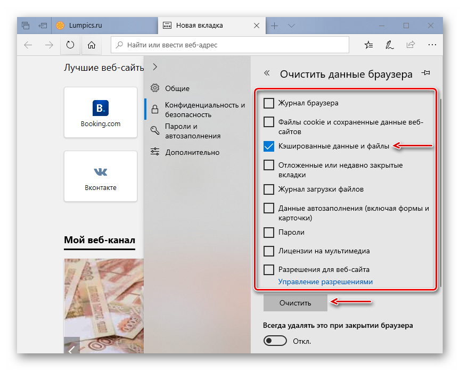This screenshot has width=460, height=372.
Task: Go to the Home page icon
Action: pyautogui.click(x=92, y=45)
